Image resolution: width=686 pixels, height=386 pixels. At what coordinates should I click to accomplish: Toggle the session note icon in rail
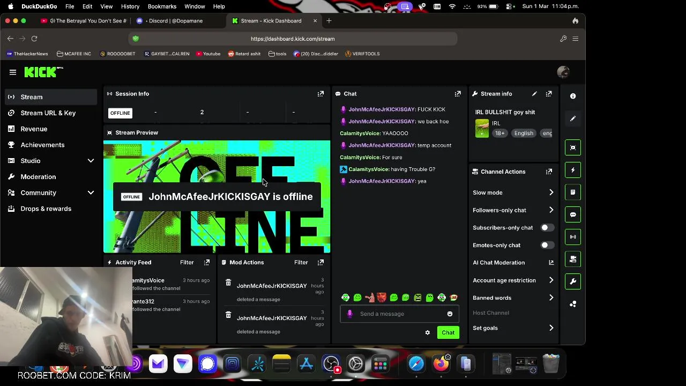[x=573, y=192]
